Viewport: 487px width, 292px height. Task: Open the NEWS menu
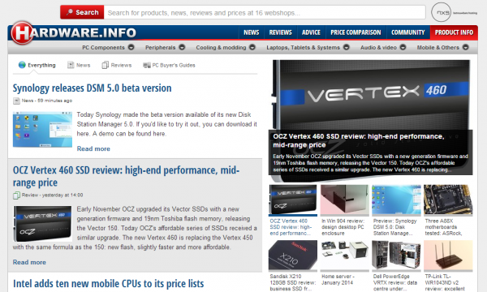click(252, 32)
